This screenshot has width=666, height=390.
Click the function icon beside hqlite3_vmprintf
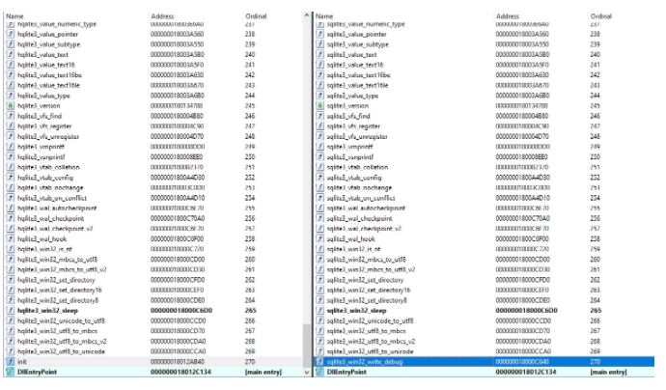pyautogui.click(x=11, y=147)
